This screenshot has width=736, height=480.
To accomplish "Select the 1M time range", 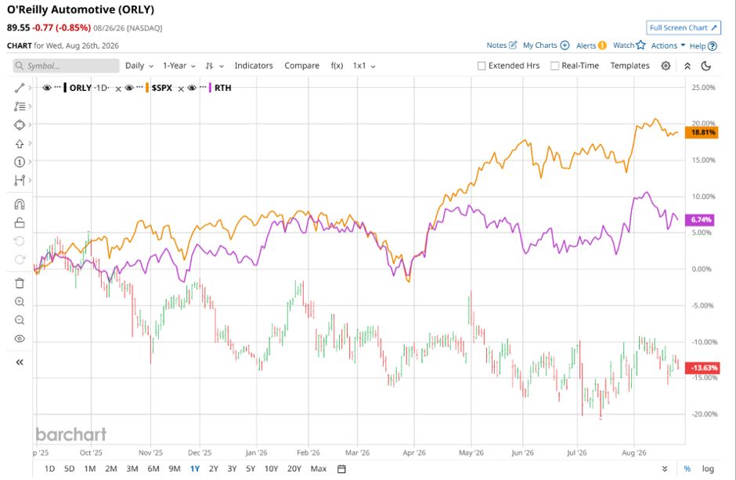I will (x=90, y=468).
